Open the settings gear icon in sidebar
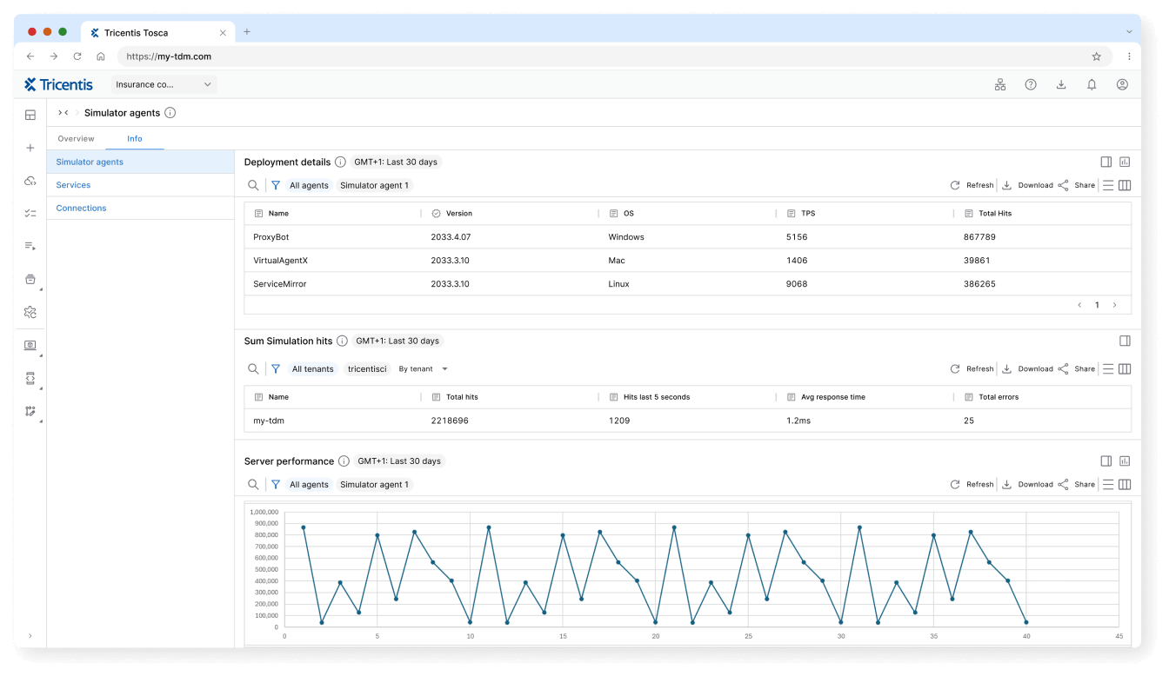The height and width of the screenshot is (676, 1169). click(x=30, y=311)
